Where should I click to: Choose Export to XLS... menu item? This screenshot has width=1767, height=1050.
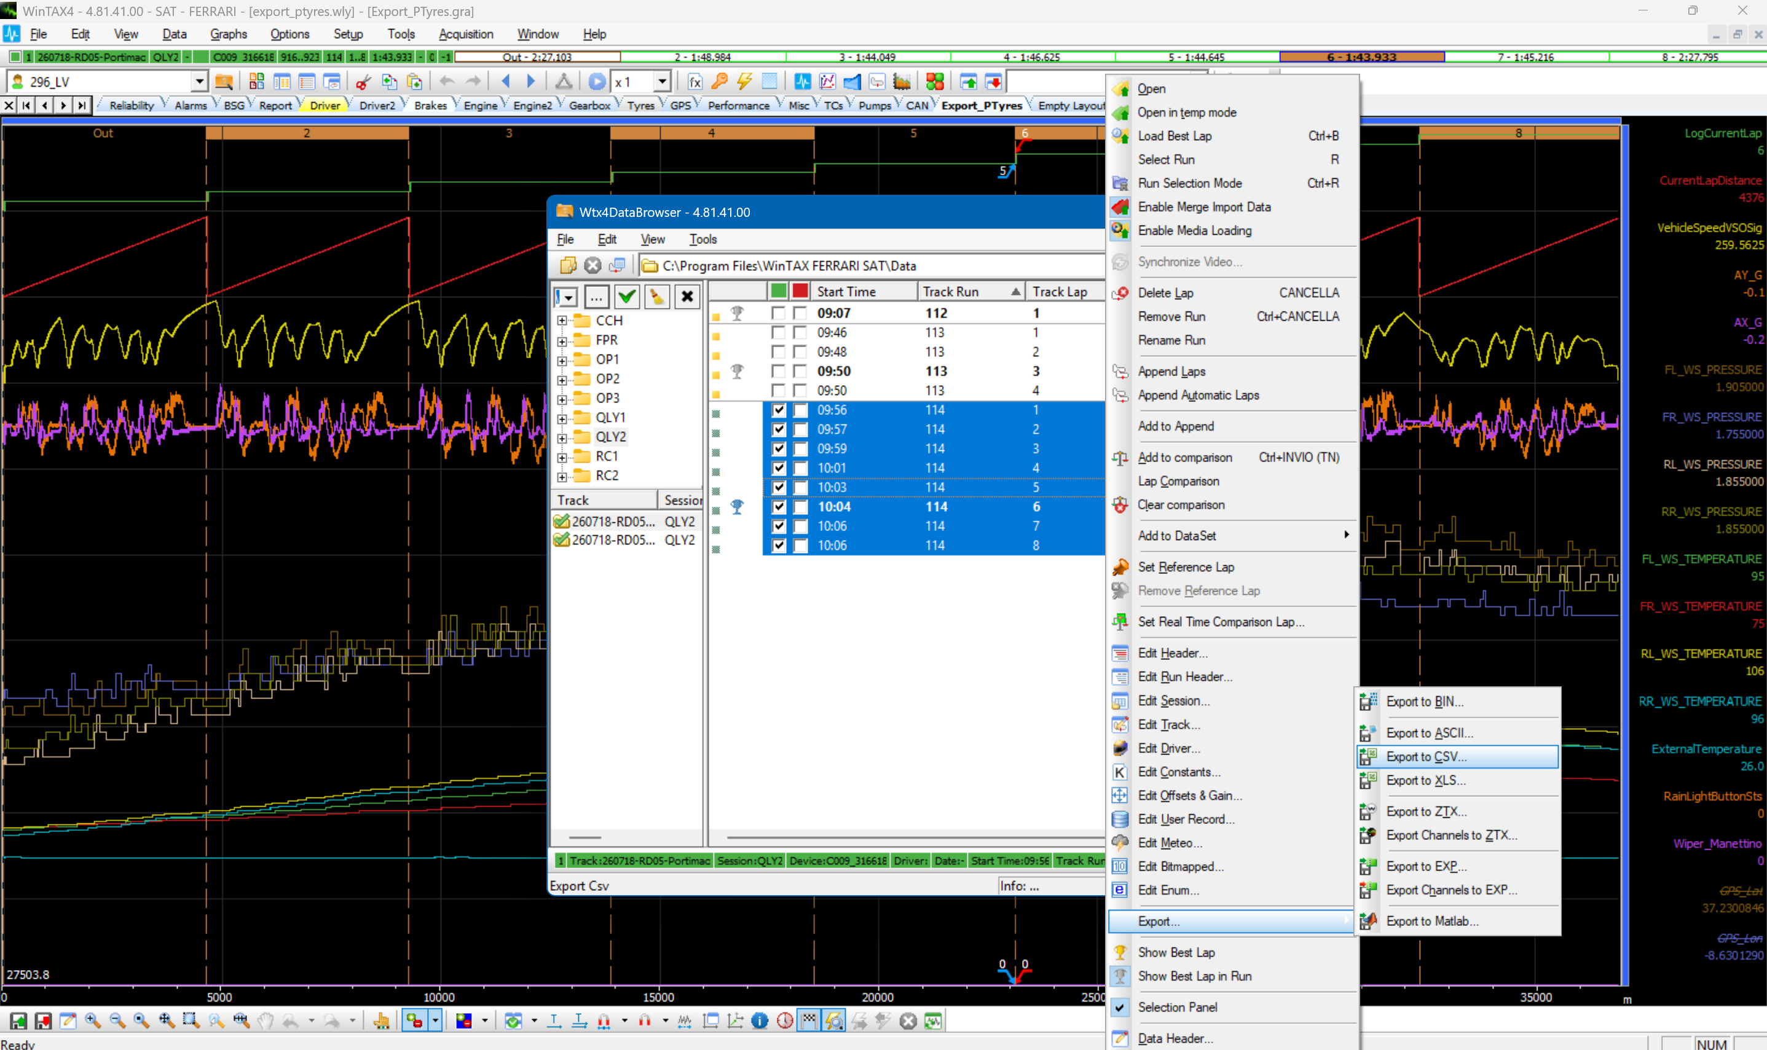tap(1458, 780)
